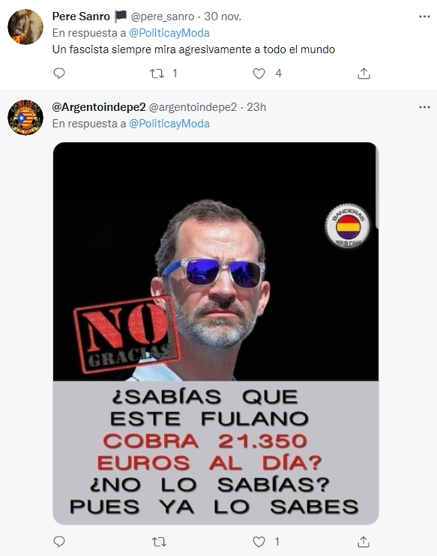Like Pere Sanro's tweet
Screen dimensions: 437x556
259,73
